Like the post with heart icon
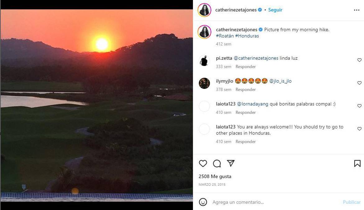The image size is (364, 210). 203,163
